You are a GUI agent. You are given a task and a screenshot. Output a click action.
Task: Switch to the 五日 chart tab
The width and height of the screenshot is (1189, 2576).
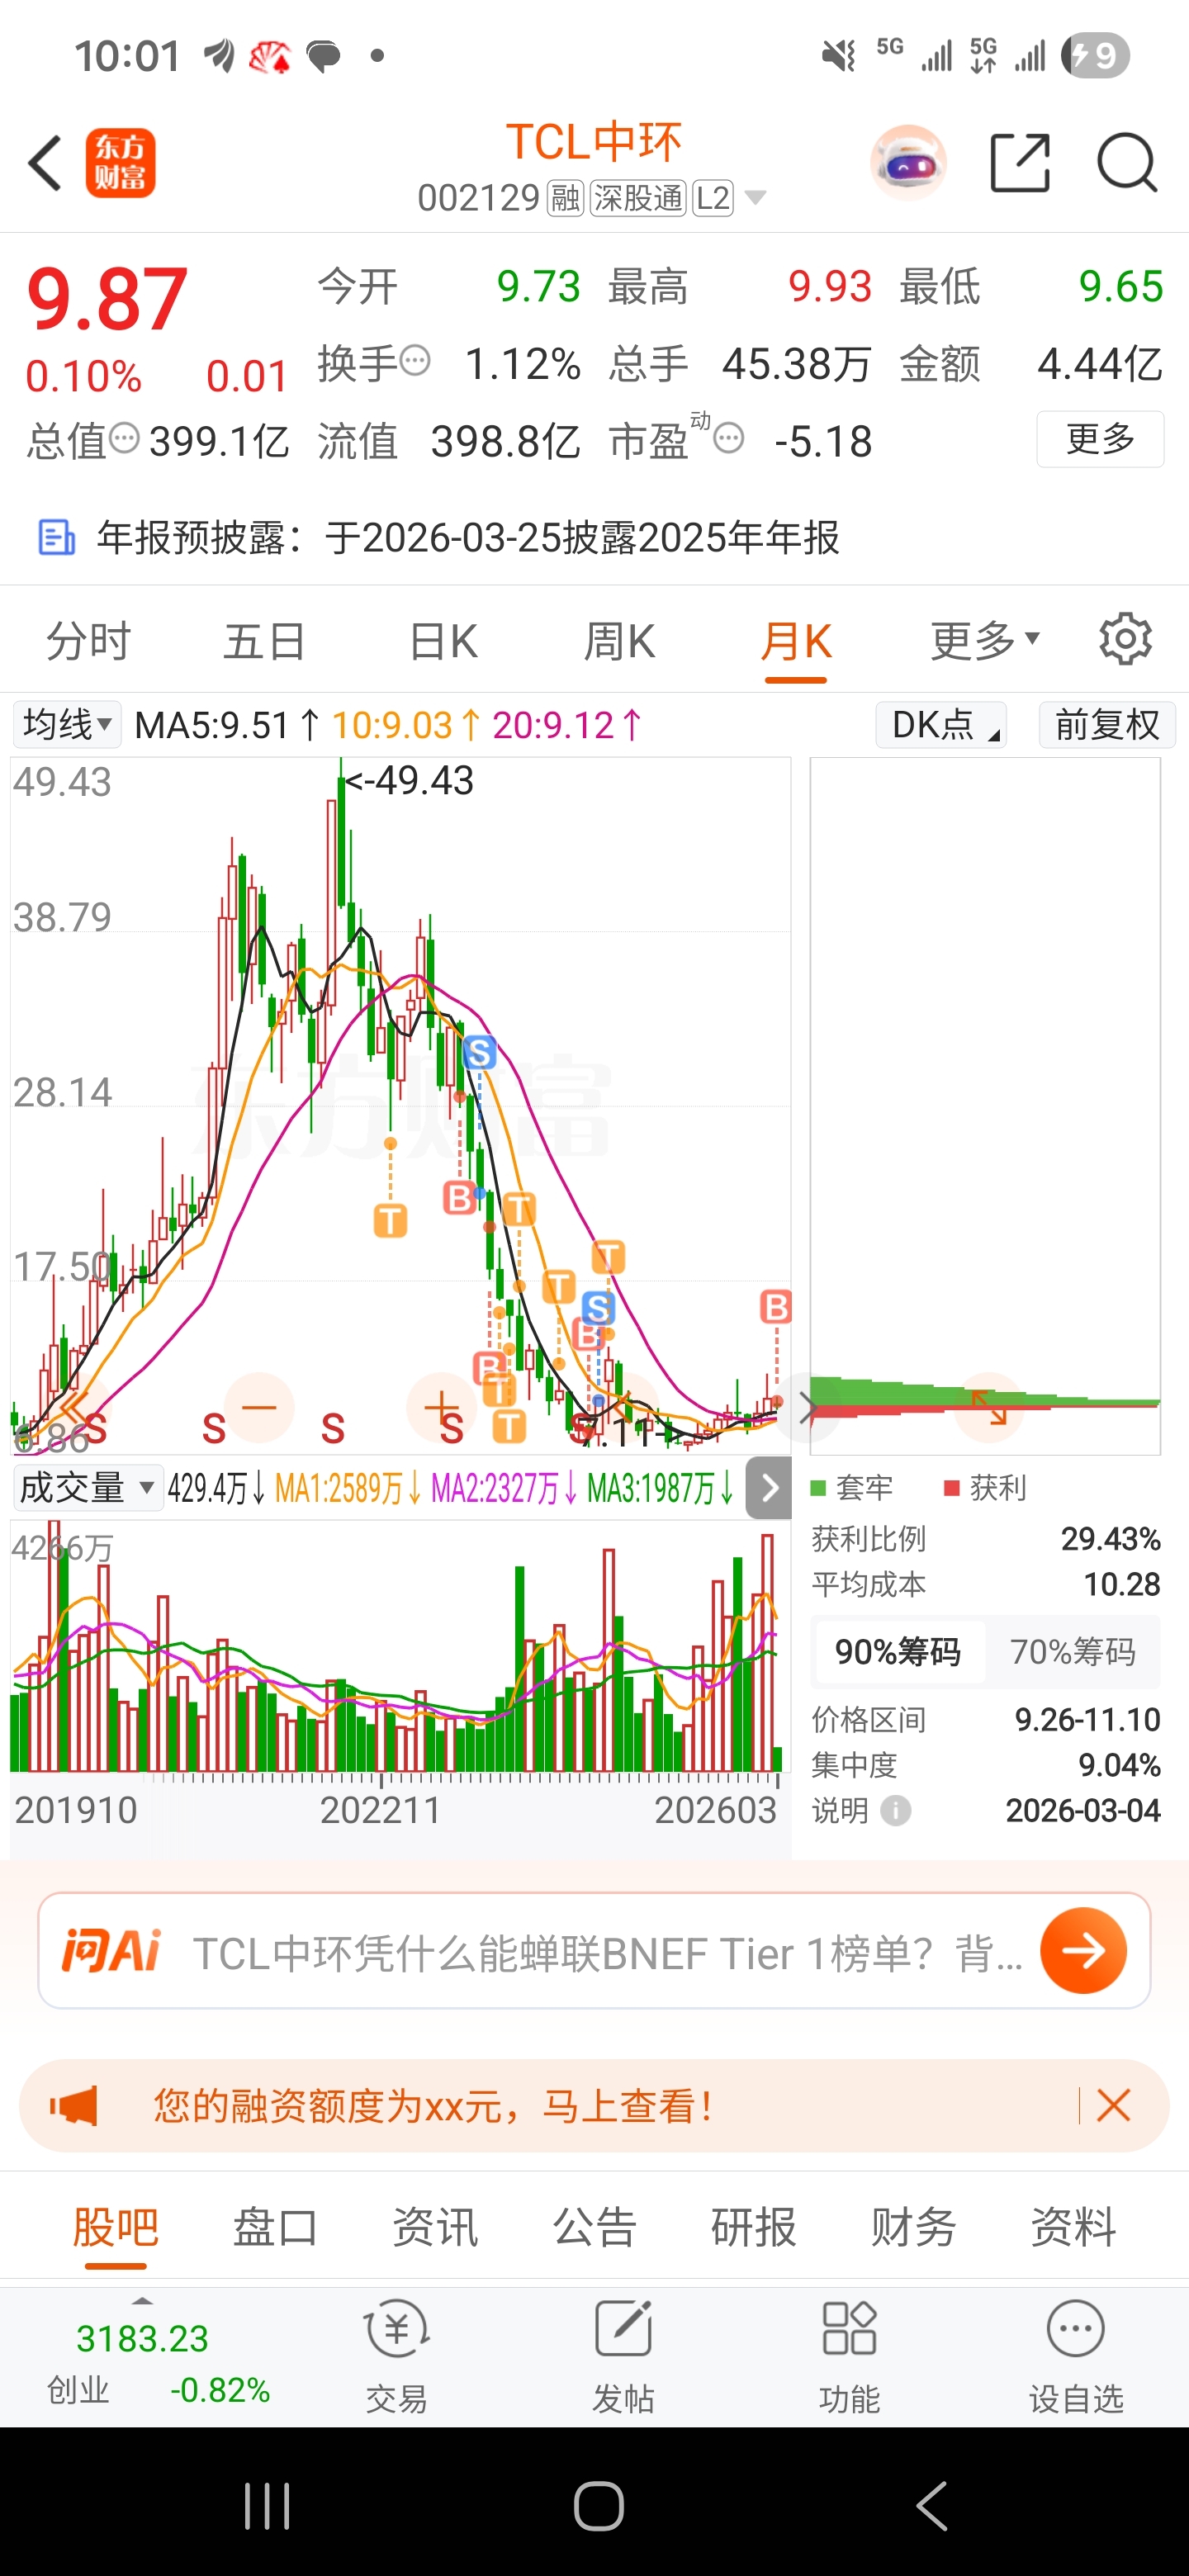tap(265, 640)
